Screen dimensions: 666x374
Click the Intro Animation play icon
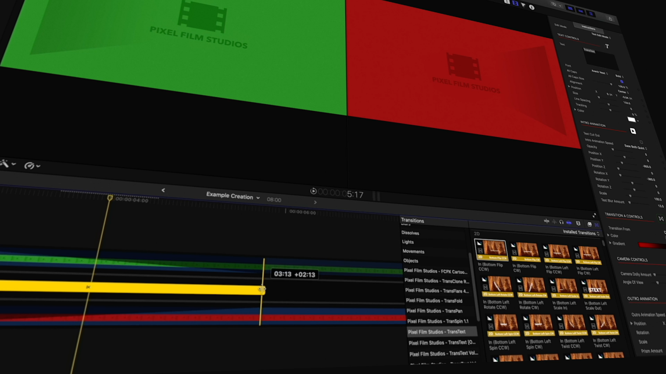633,131
